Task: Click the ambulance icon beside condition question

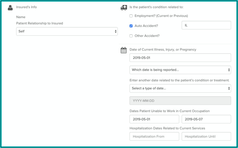Action: point(124,8)
